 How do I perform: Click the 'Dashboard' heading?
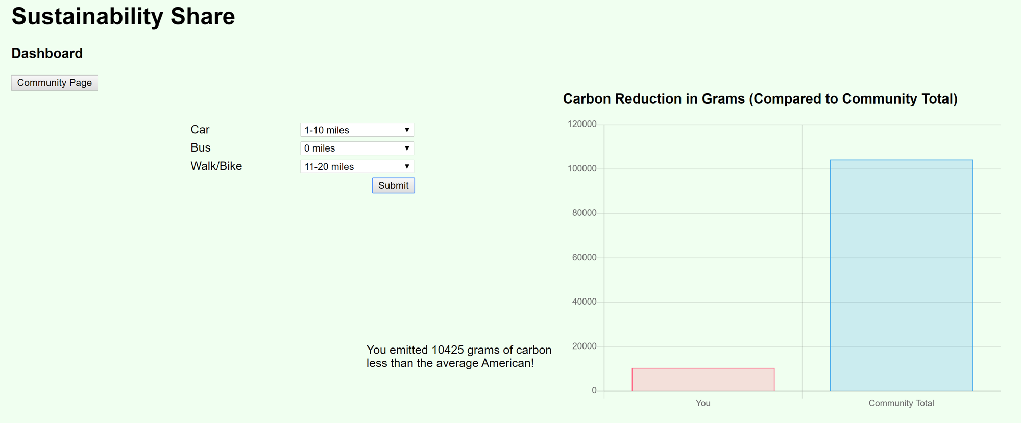pyautogui.click(x=47, y=54)
